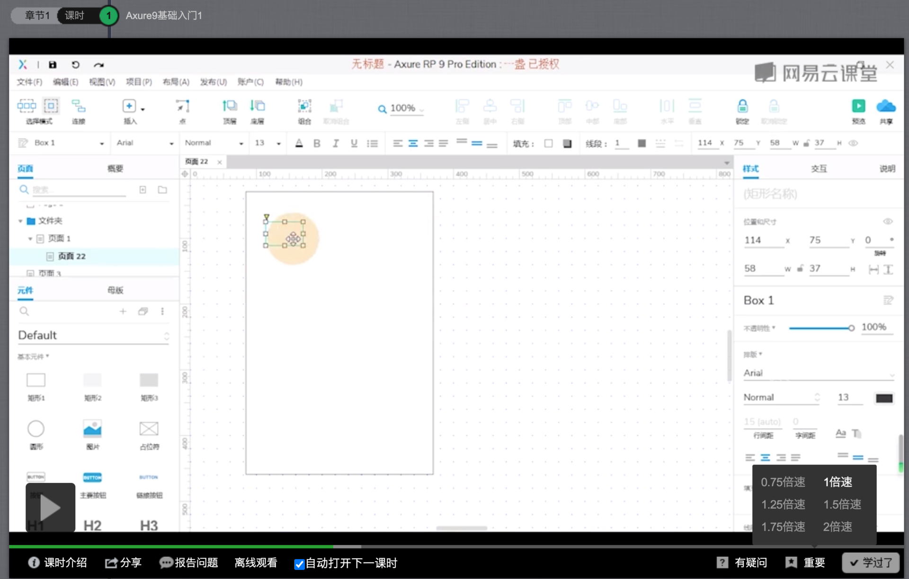This screenshot has width=909, height=579.
Task: Click 离线观看 offline viewing
Action: click(256, 562)
